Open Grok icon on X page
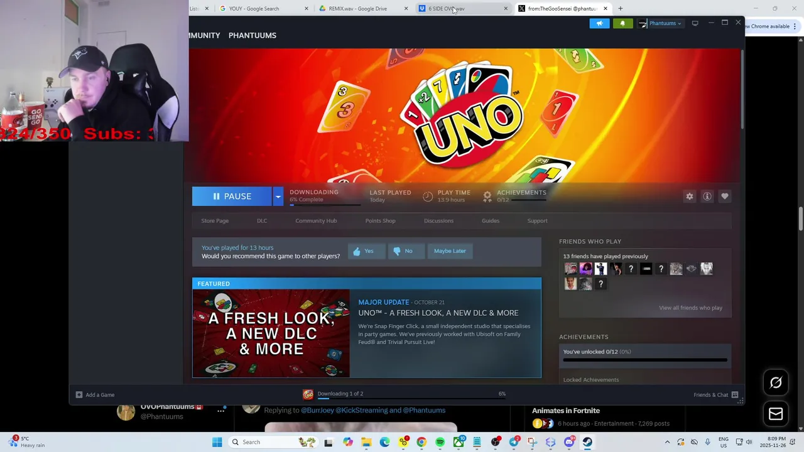 [776, 382]
